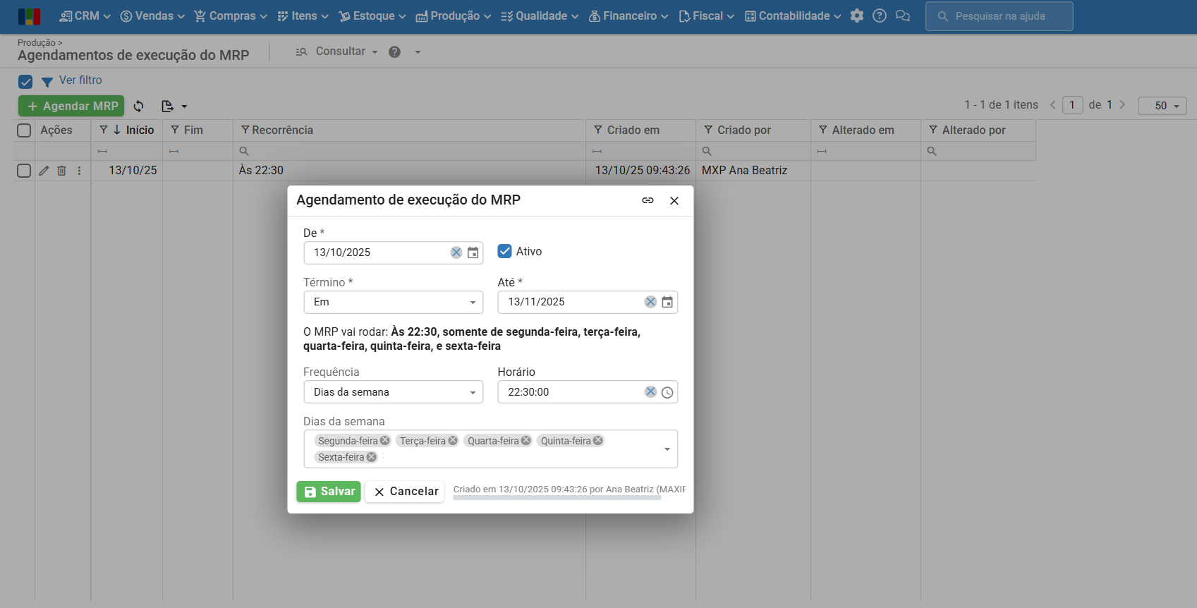Go to the next page of results

[x=1122, y=105]
